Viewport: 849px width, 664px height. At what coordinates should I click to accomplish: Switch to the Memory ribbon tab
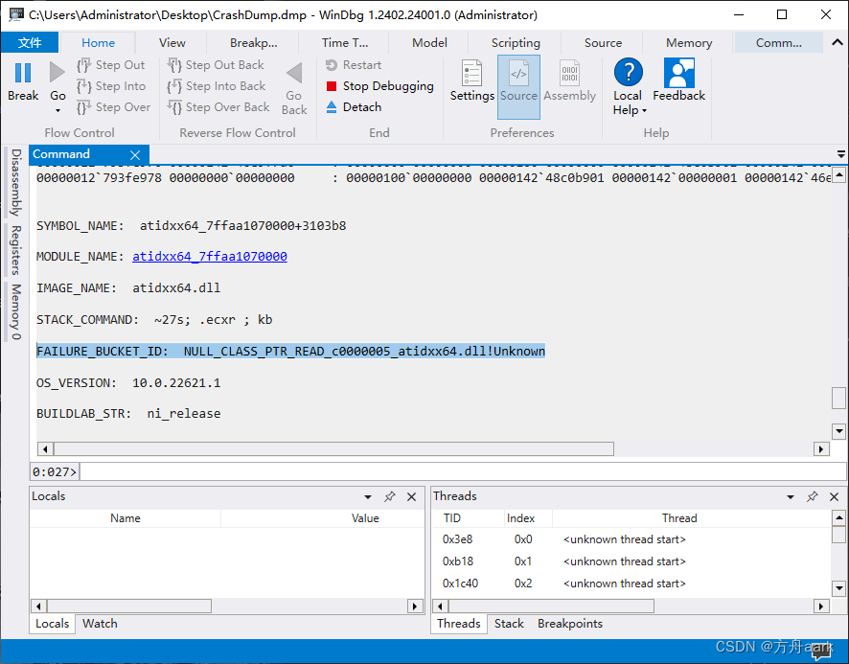[689, 43]
